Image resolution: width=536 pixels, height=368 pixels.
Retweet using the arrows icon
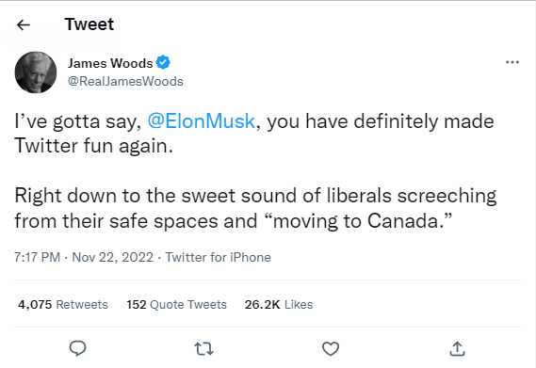tap(203, 349)
